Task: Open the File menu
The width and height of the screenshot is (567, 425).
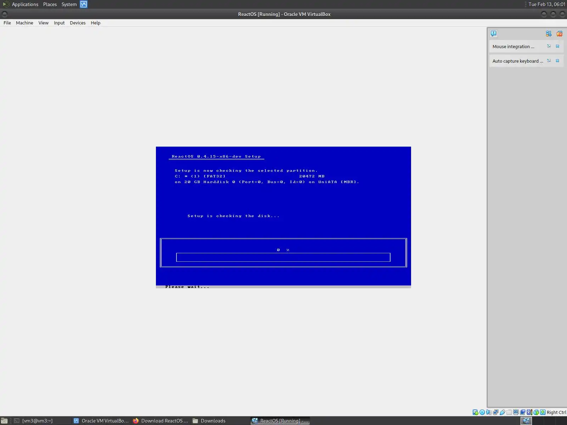Action: 7,23
